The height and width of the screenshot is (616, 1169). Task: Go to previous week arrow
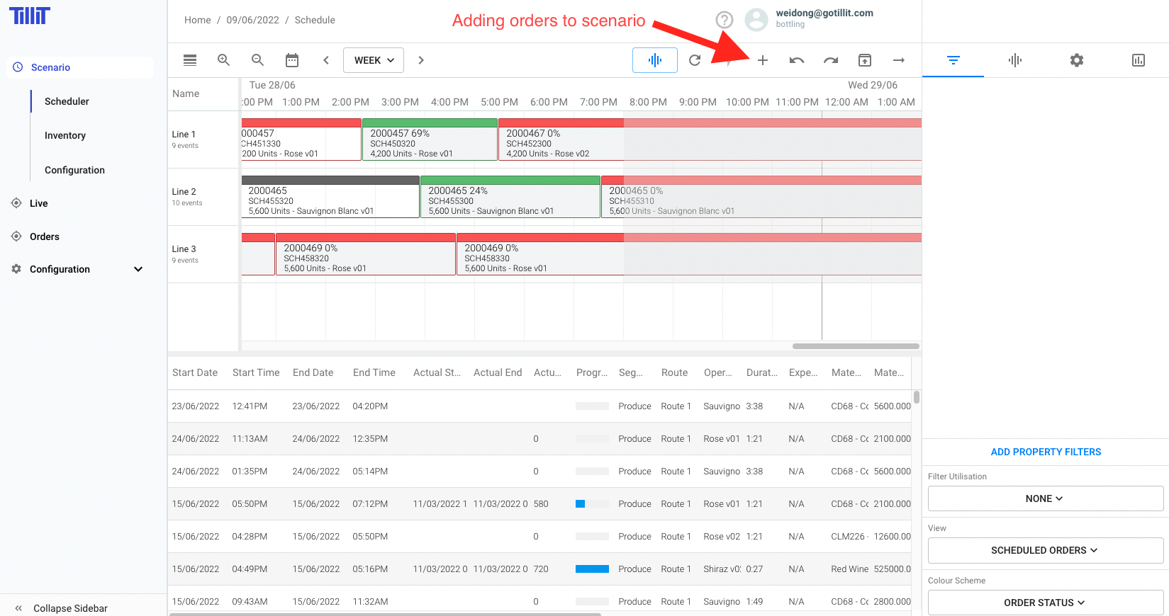(326, 60)
